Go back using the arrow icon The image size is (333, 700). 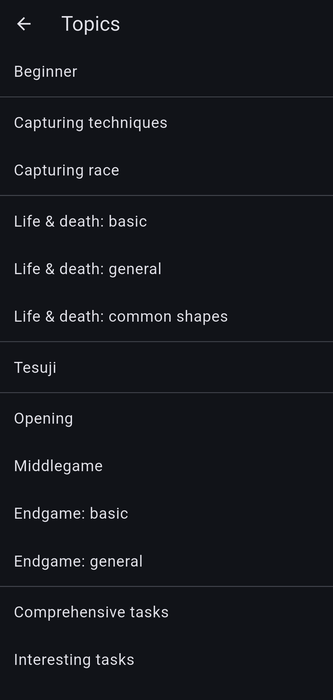(x=24, y=24)
